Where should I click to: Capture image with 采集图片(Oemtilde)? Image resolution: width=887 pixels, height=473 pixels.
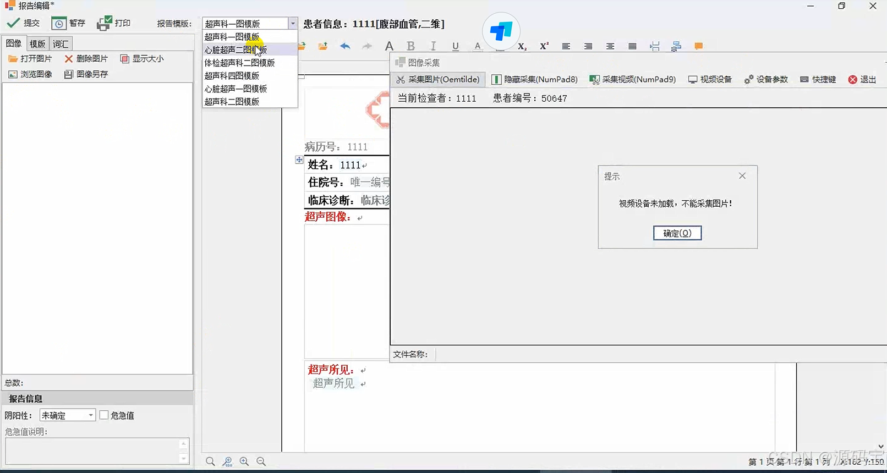click(x=438, y=79)
